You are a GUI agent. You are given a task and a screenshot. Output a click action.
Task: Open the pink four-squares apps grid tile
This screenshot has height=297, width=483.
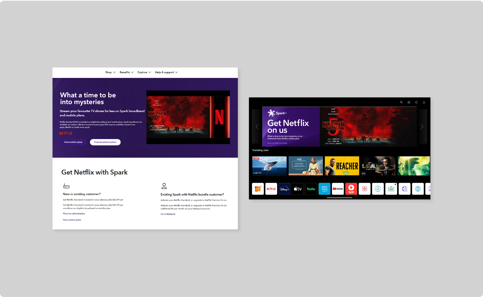(x=365, y=189)
